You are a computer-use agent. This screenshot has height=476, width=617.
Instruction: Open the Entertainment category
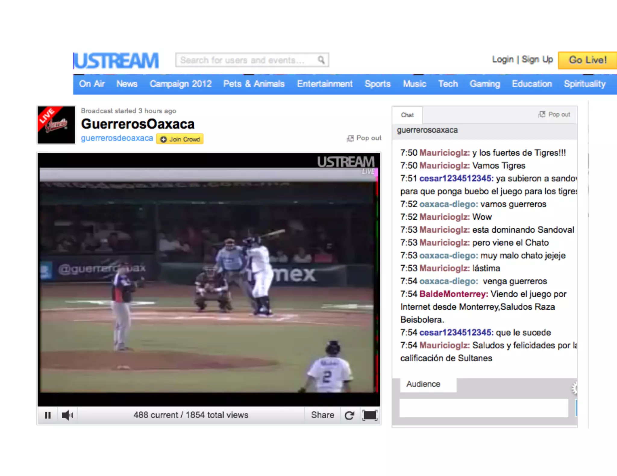pyautogui.click(x=324, y=84)
